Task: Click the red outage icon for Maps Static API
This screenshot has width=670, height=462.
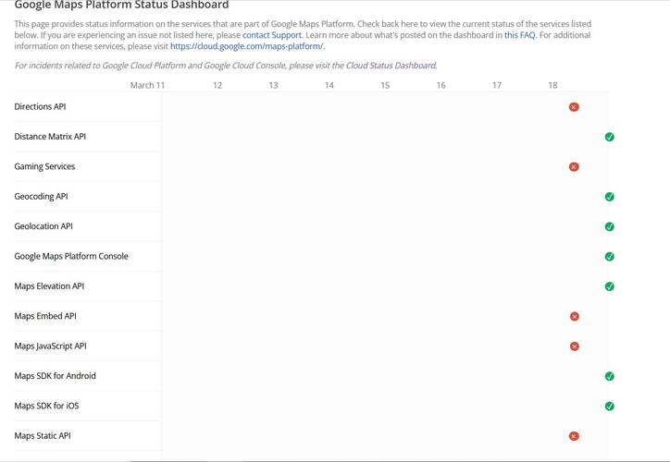Action: (x=574, y=436)
